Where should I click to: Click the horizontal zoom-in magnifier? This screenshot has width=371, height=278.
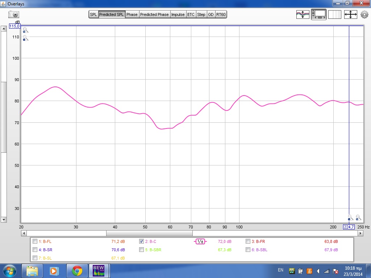click(x=358, y=218)
